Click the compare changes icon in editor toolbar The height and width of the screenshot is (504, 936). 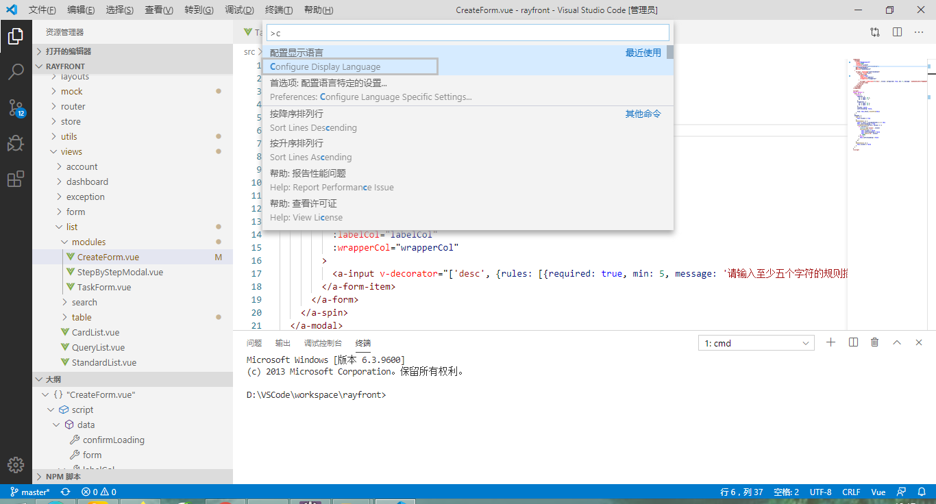click(875, 32)
